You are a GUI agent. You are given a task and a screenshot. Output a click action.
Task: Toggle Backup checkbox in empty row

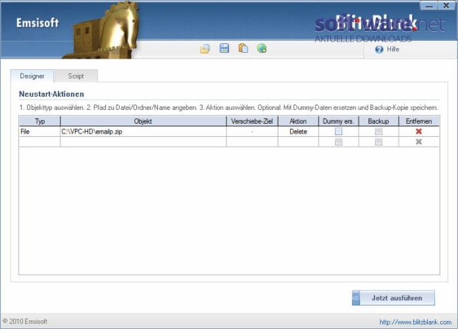coord(378,141)
